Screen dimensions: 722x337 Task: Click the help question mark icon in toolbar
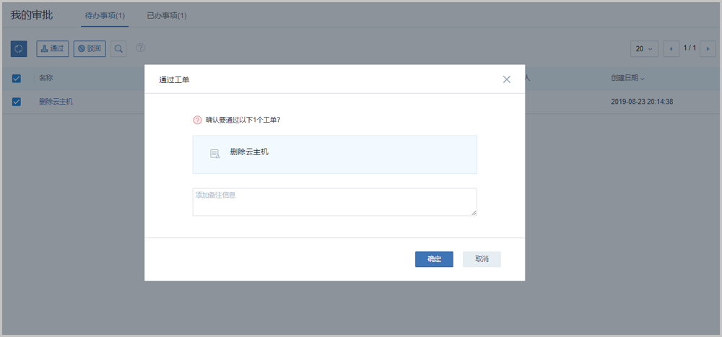(x=140, y=48)
